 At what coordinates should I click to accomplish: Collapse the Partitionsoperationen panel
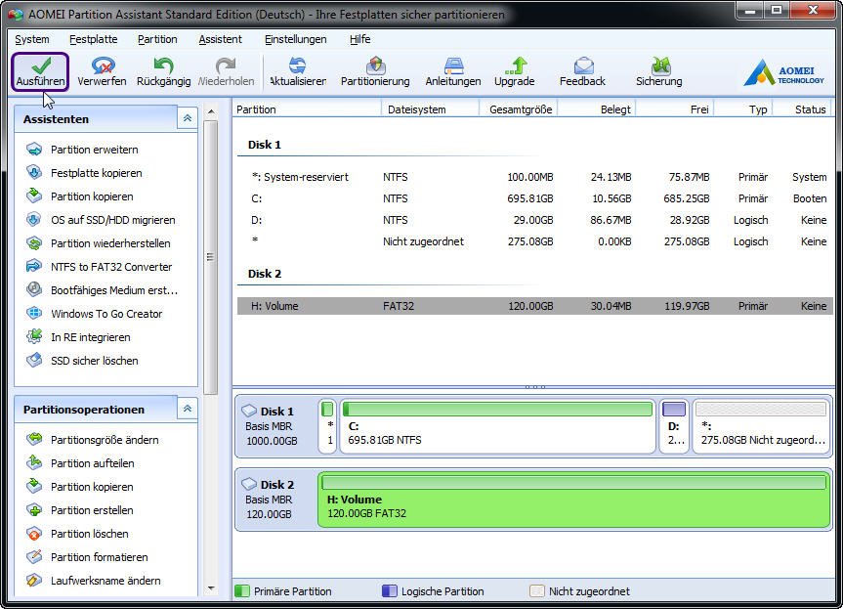188,409
